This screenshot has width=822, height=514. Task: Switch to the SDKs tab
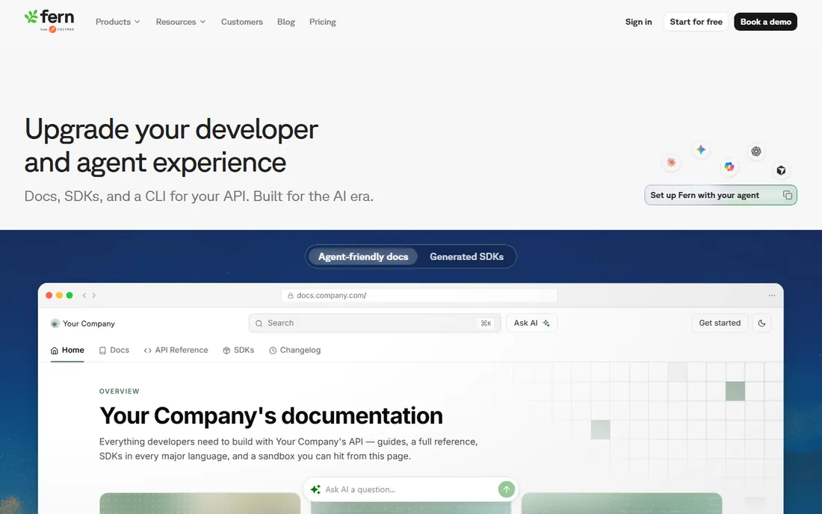[238, 350]
